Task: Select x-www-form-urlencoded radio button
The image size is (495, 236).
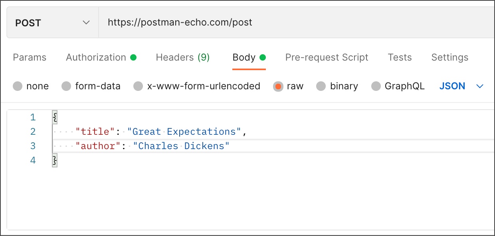Action: pos(138,86)
